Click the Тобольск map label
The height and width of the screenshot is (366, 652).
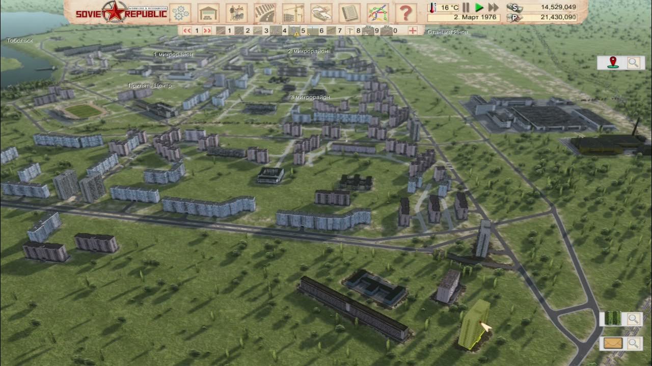[20, 40]
